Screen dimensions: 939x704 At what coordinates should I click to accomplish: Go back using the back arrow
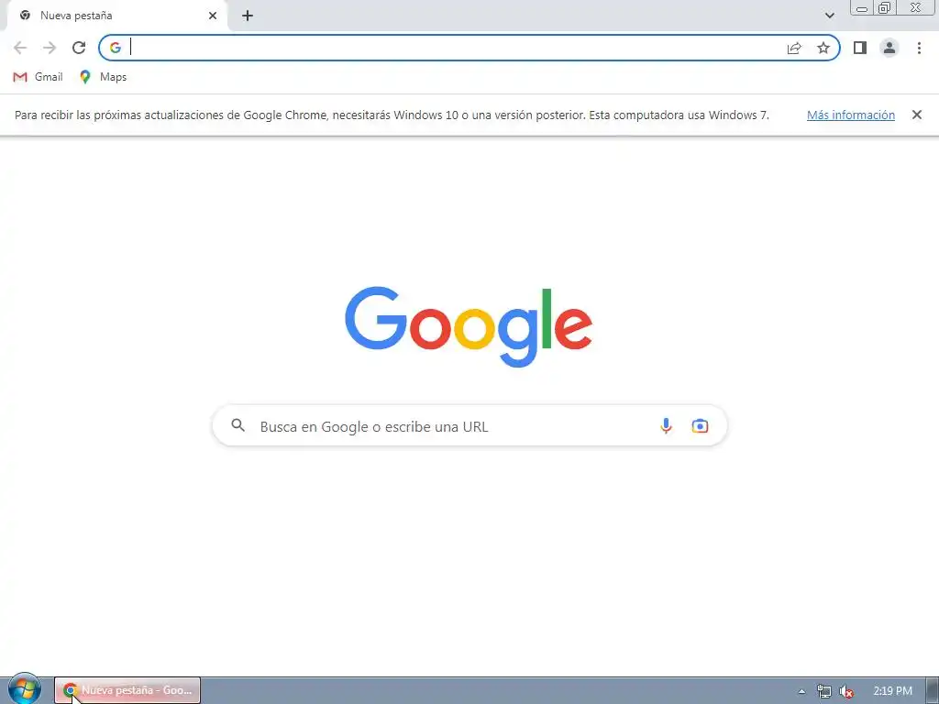pos(20,48)
